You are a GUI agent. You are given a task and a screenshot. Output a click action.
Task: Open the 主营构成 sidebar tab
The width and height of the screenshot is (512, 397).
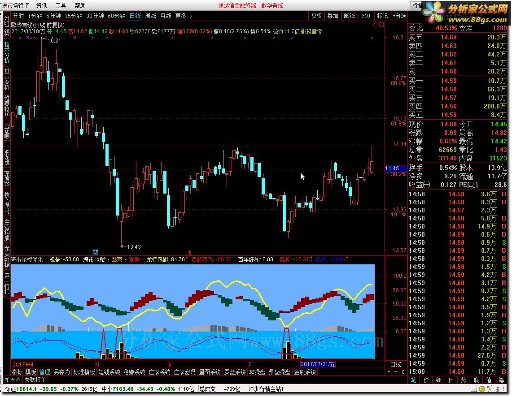pyautogui.click(x=7, y=230)
